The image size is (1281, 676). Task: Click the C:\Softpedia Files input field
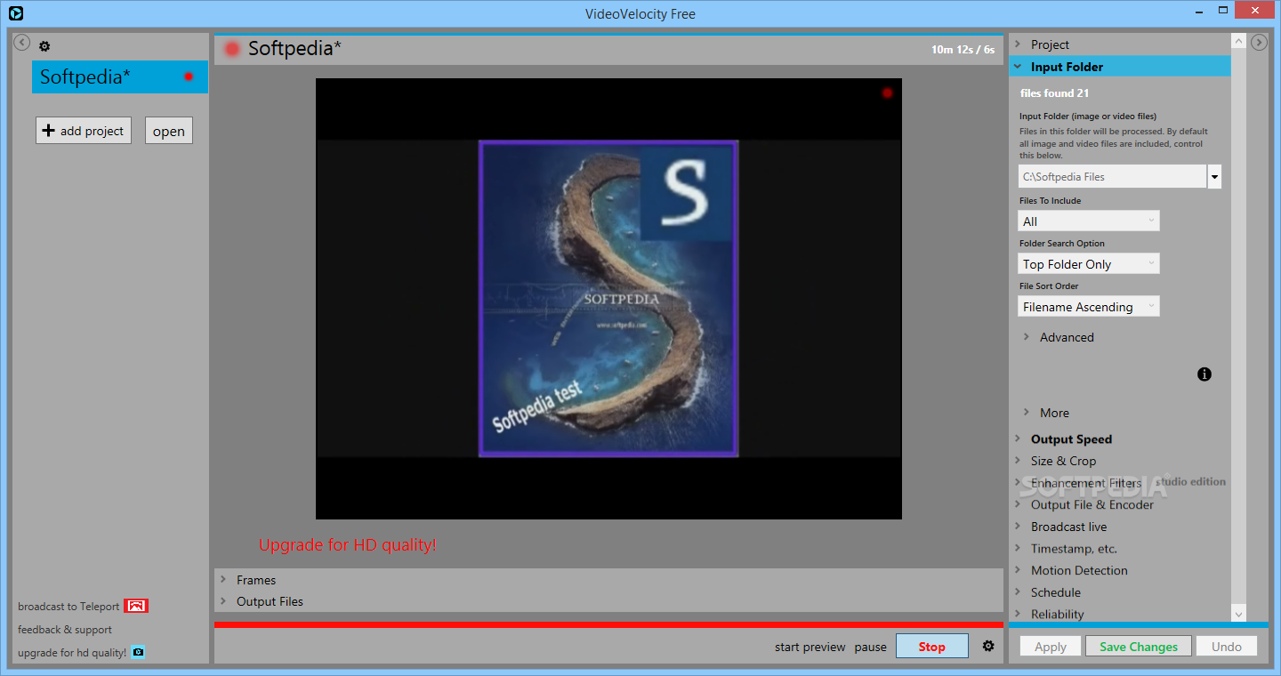[1112, 176]
